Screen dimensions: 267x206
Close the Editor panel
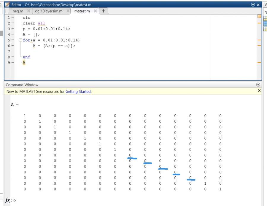point(258,5)
